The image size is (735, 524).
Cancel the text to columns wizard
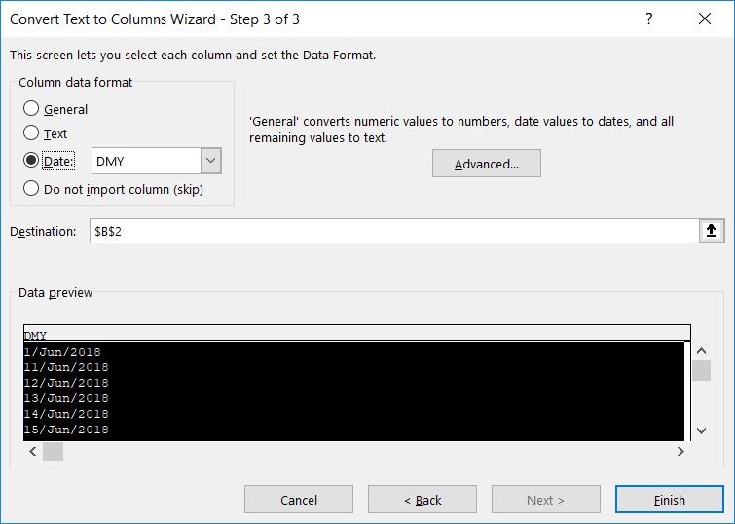pos(299,500)
